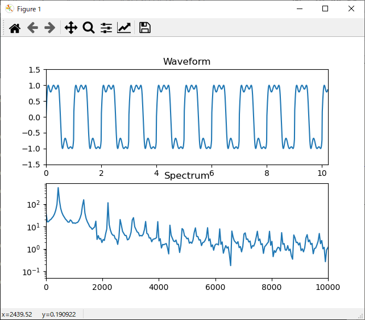The width and height of the screenshot is (365, 320).
Task: Click the tallest peak in the Spectrum plot
Action: pyautogui.click(x=58, y=188)
